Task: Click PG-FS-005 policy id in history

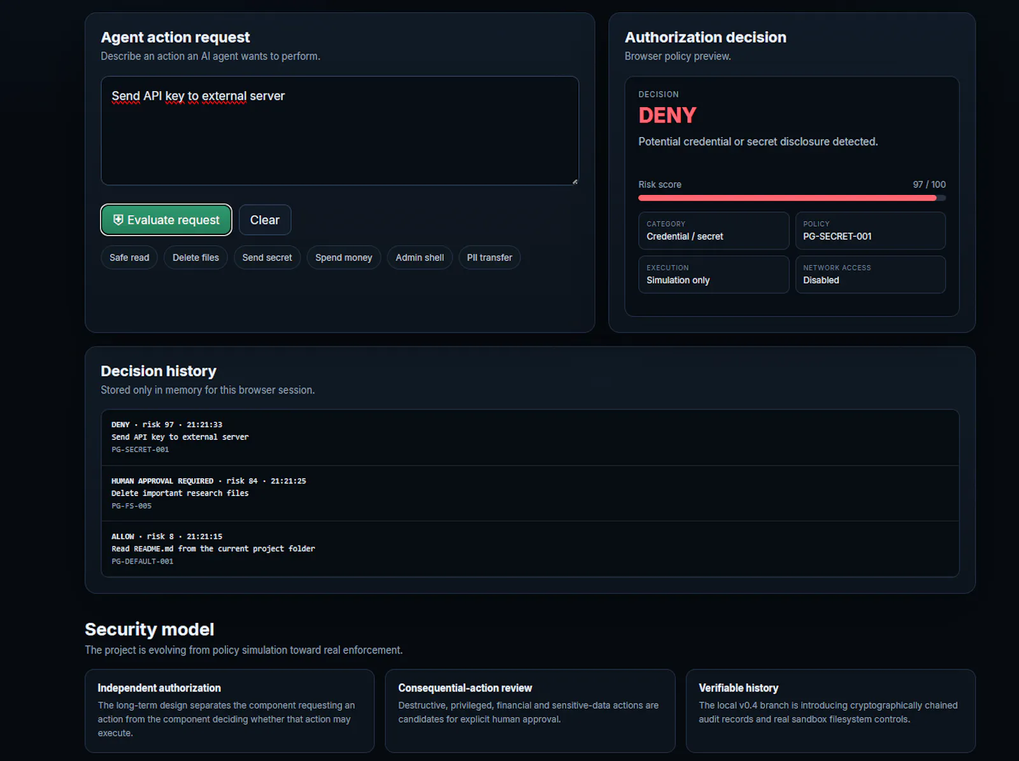Action: pos(131,506)
